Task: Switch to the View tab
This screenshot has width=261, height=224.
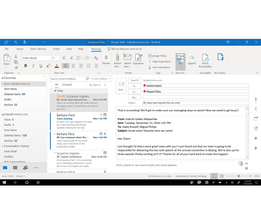Action: [x=69, y=49]
